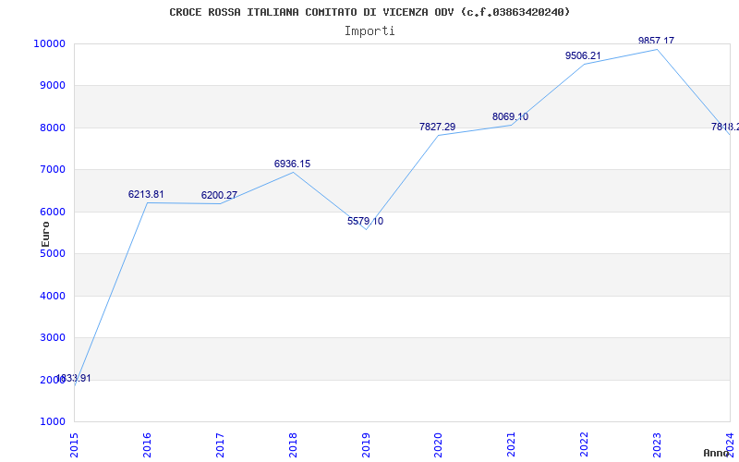
Task: Click the 2016 x-axis label
Action: tap(147, 444)
